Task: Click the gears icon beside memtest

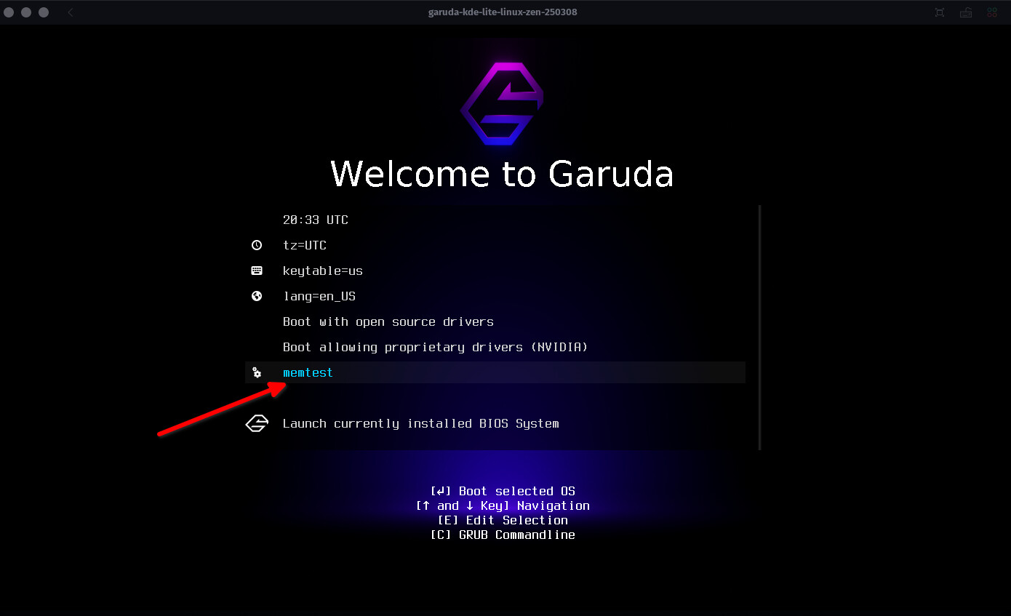Action: pos(256,372)
